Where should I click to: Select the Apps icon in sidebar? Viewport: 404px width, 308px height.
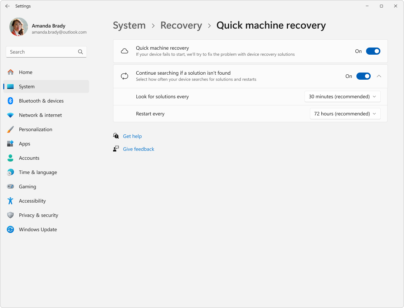10,144
